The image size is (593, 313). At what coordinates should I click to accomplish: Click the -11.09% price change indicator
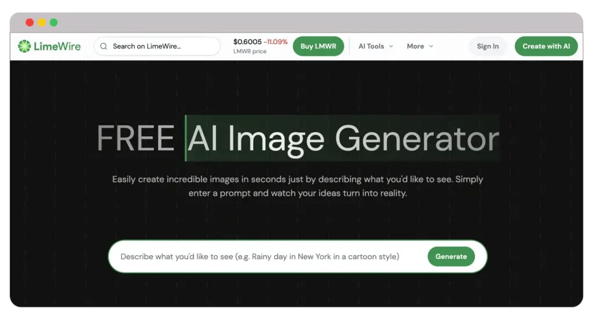[x=276, y=42]
